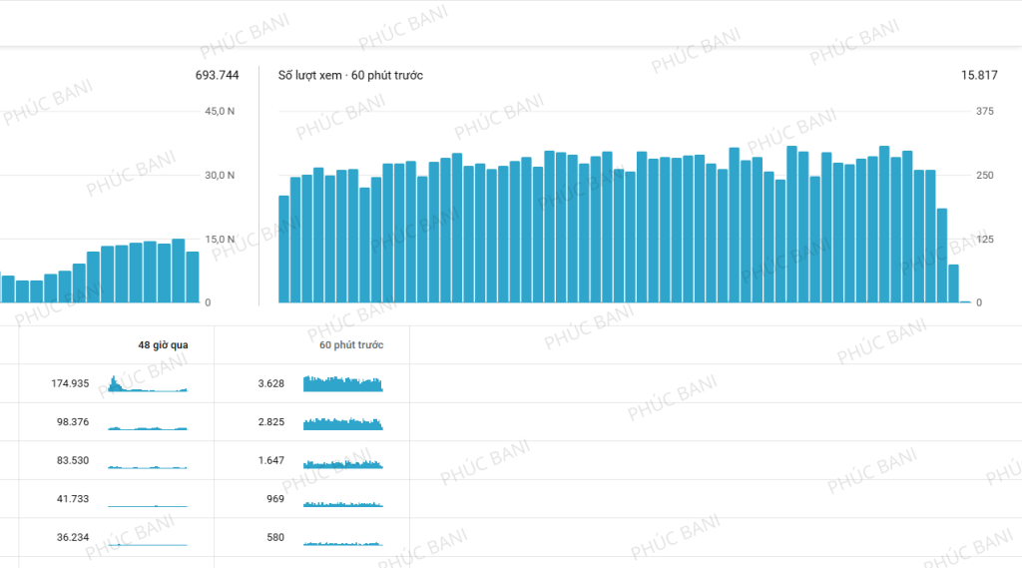This screenshot has width=1022, height=568.
Task: Click the 48-hour sparkline beside 41.733
Action: [148, 505]
